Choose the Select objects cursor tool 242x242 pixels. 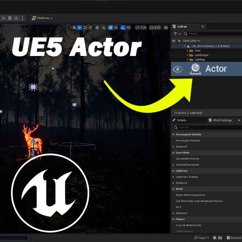tap(74, 28)
